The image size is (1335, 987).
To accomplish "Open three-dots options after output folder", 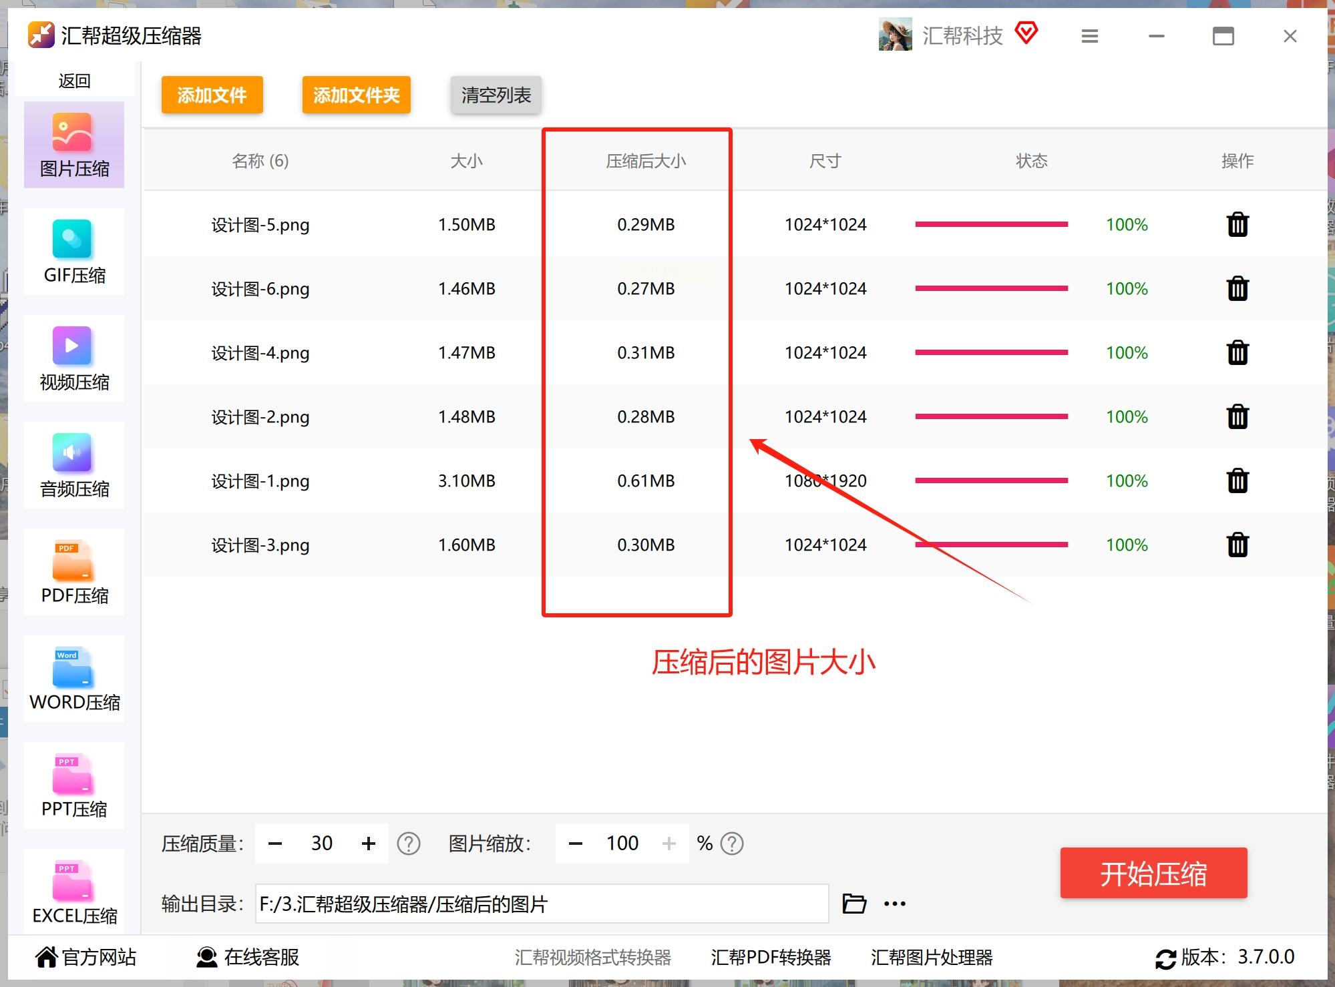I will tap(894, 904).
